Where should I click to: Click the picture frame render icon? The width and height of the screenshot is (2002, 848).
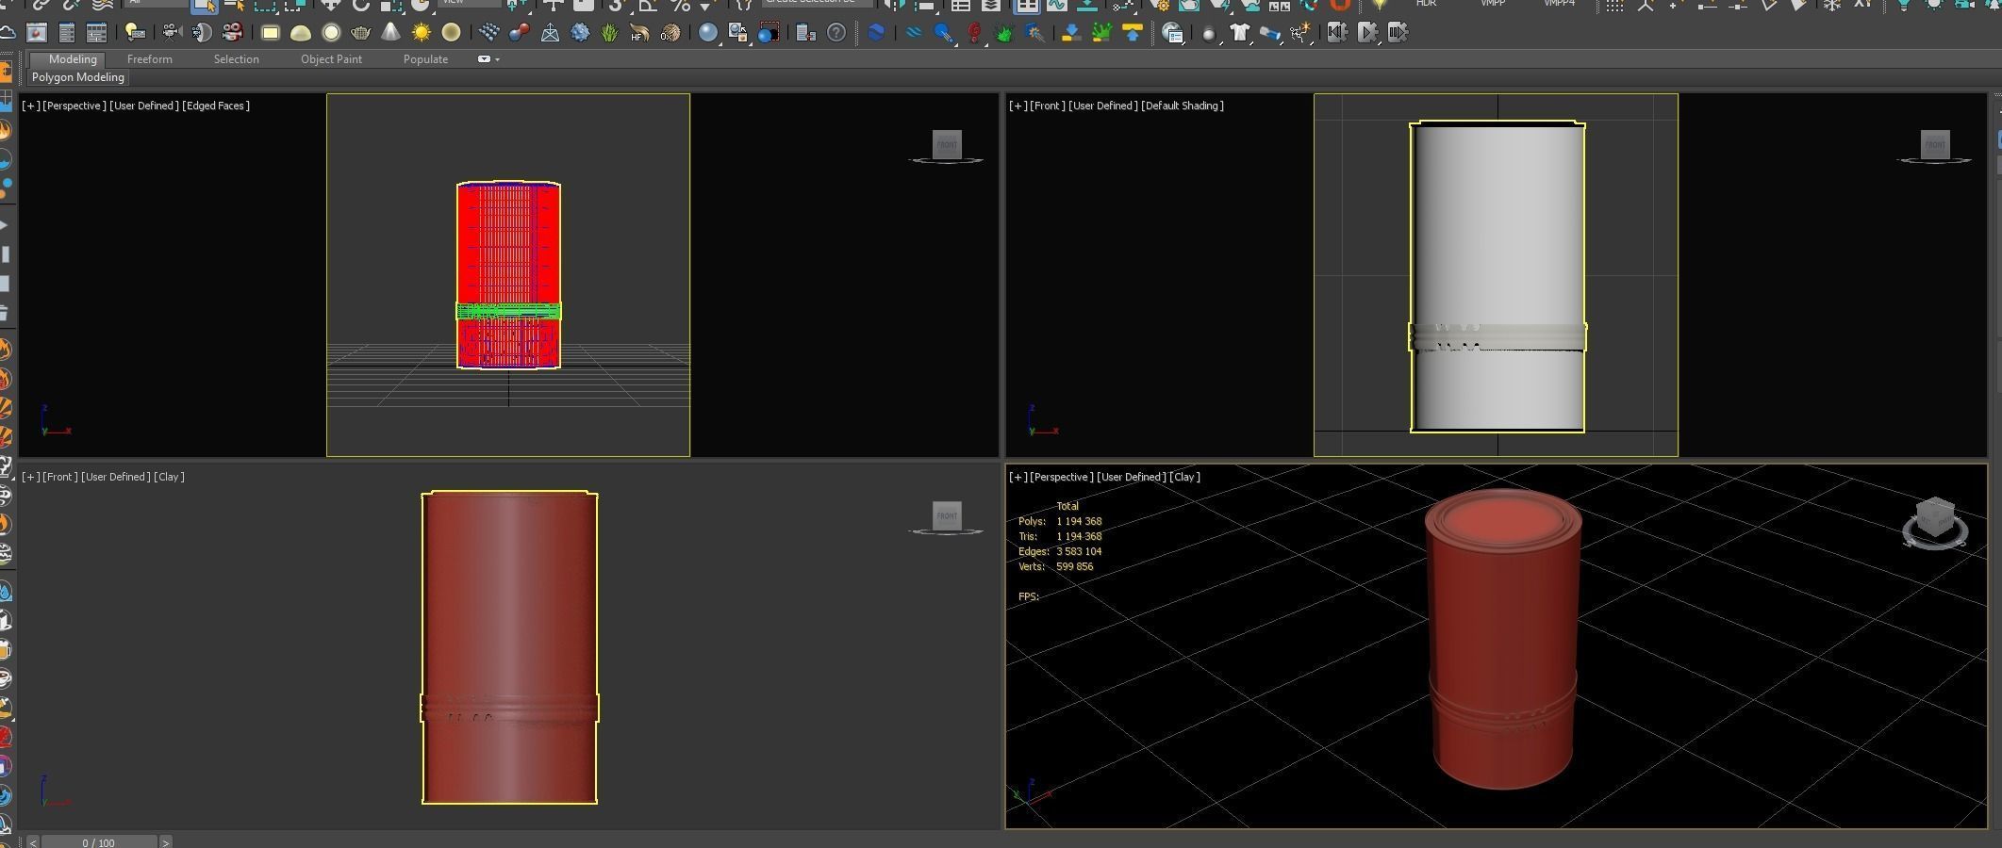point(36,33)
